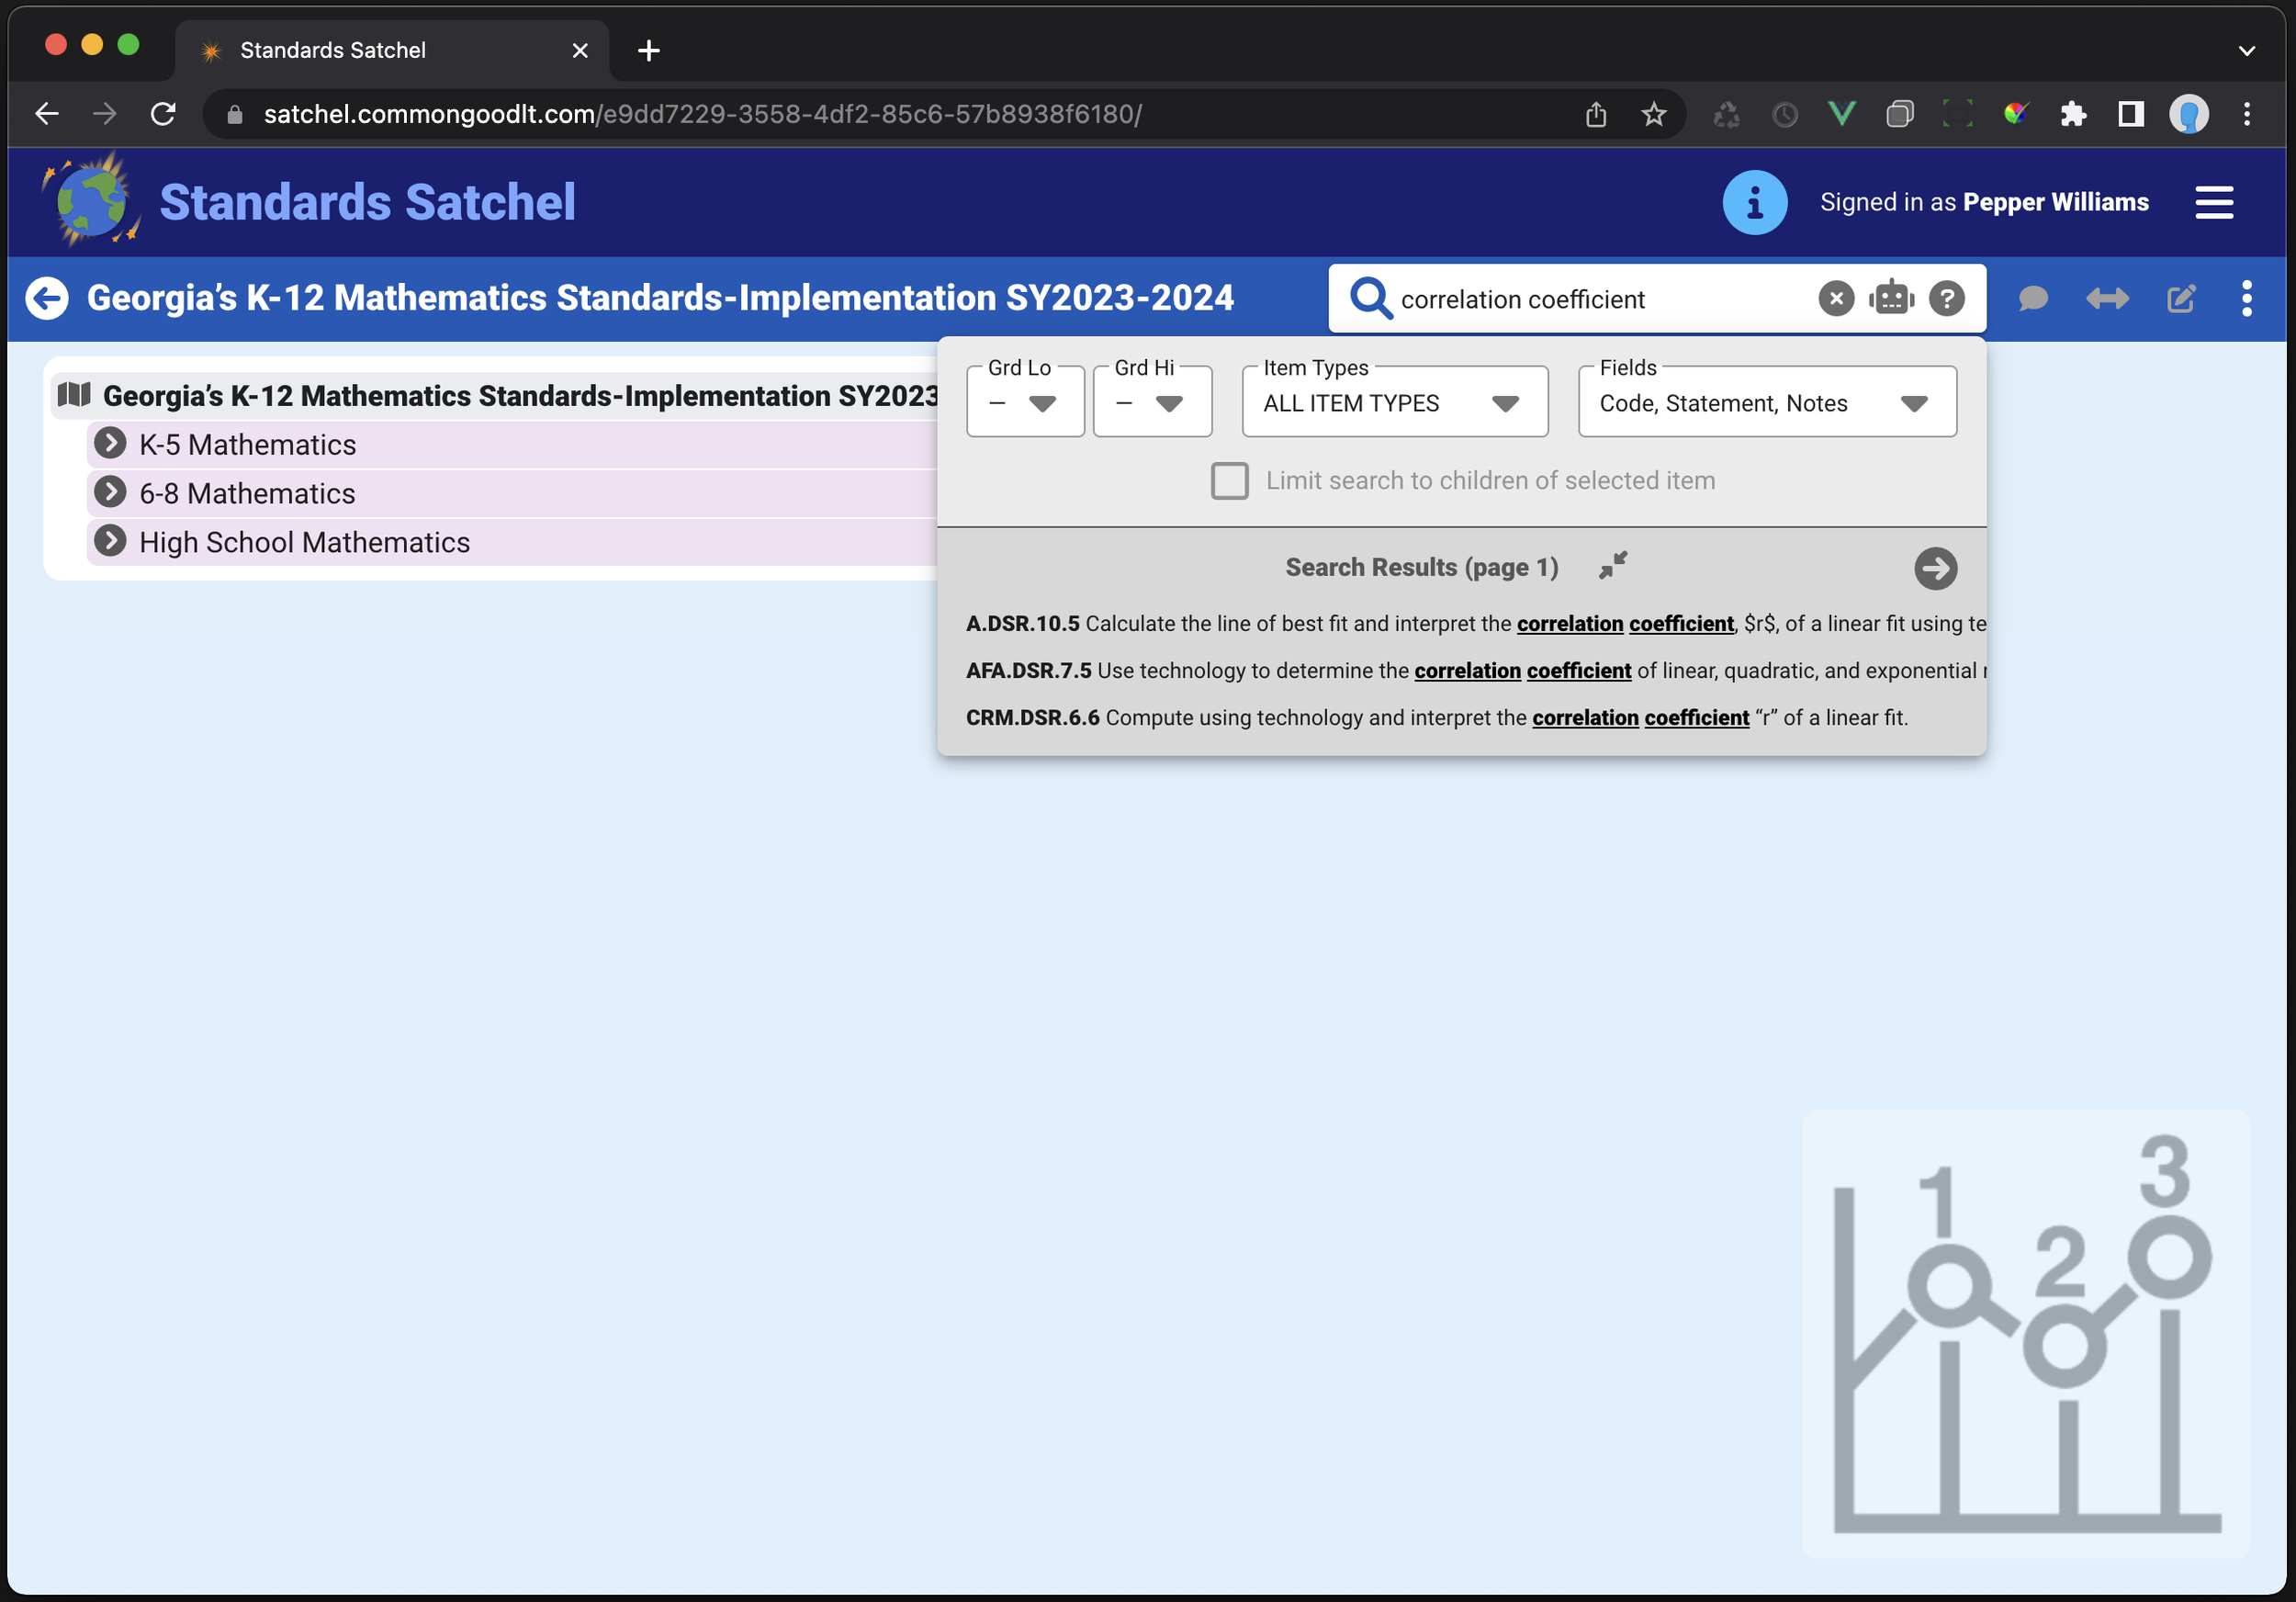2296x1602 pixels.
Task: Click the double-arrow associations icon
Action: 2107,298
